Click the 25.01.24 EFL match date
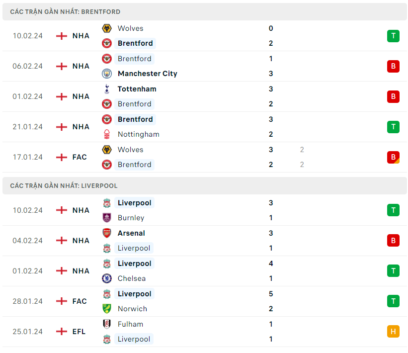Screen dimensions: 408x353 (28, 332)
